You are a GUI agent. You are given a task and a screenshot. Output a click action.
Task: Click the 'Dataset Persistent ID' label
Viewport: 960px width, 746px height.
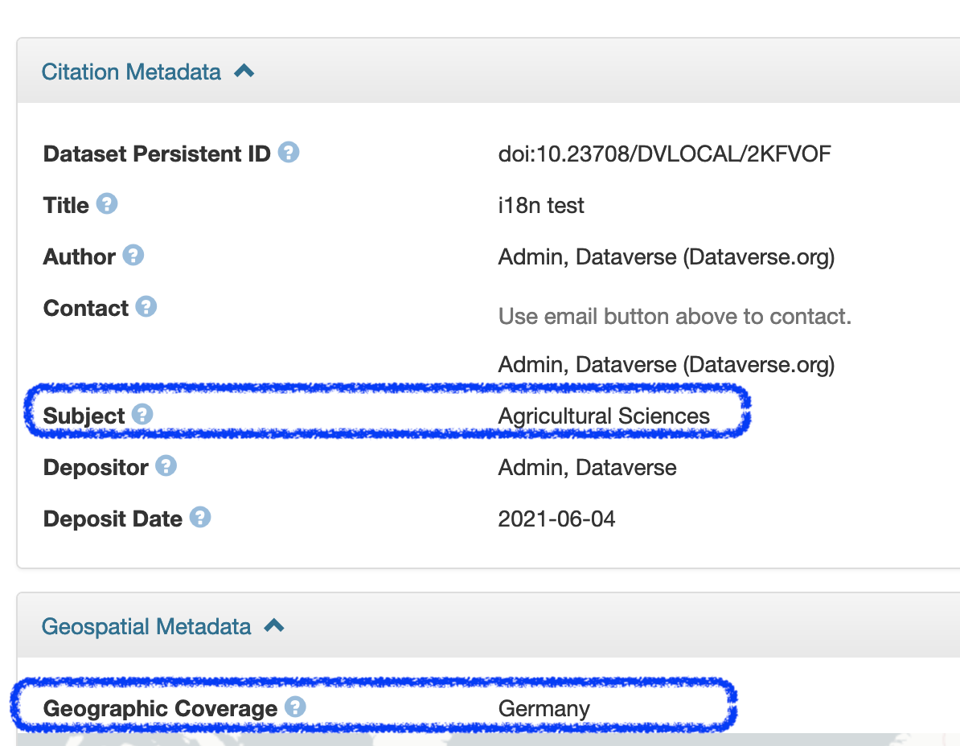[157, 154]
